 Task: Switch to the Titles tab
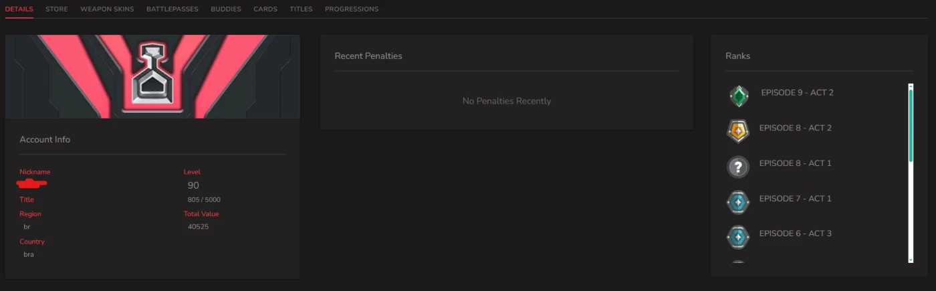(x=301, y=9)
